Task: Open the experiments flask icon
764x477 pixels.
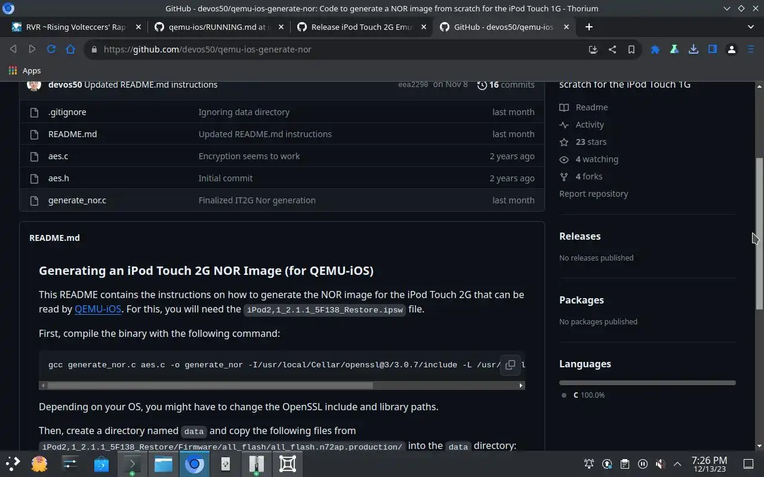Action: click(674, 49)
